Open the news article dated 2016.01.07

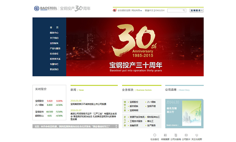(94, 116)
